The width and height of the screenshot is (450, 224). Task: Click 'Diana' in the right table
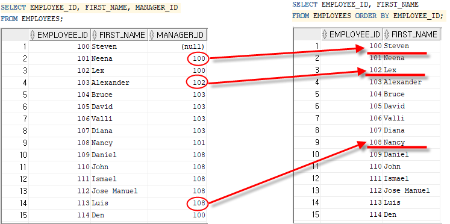pyautogui.click(x=394, y=130)
